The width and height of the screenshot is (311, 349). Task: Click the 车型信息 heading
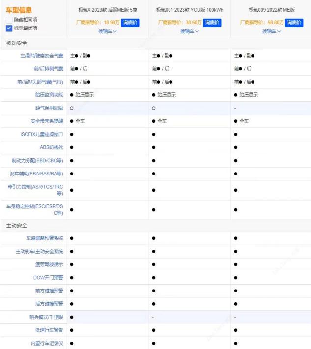[x=19, y=10]
